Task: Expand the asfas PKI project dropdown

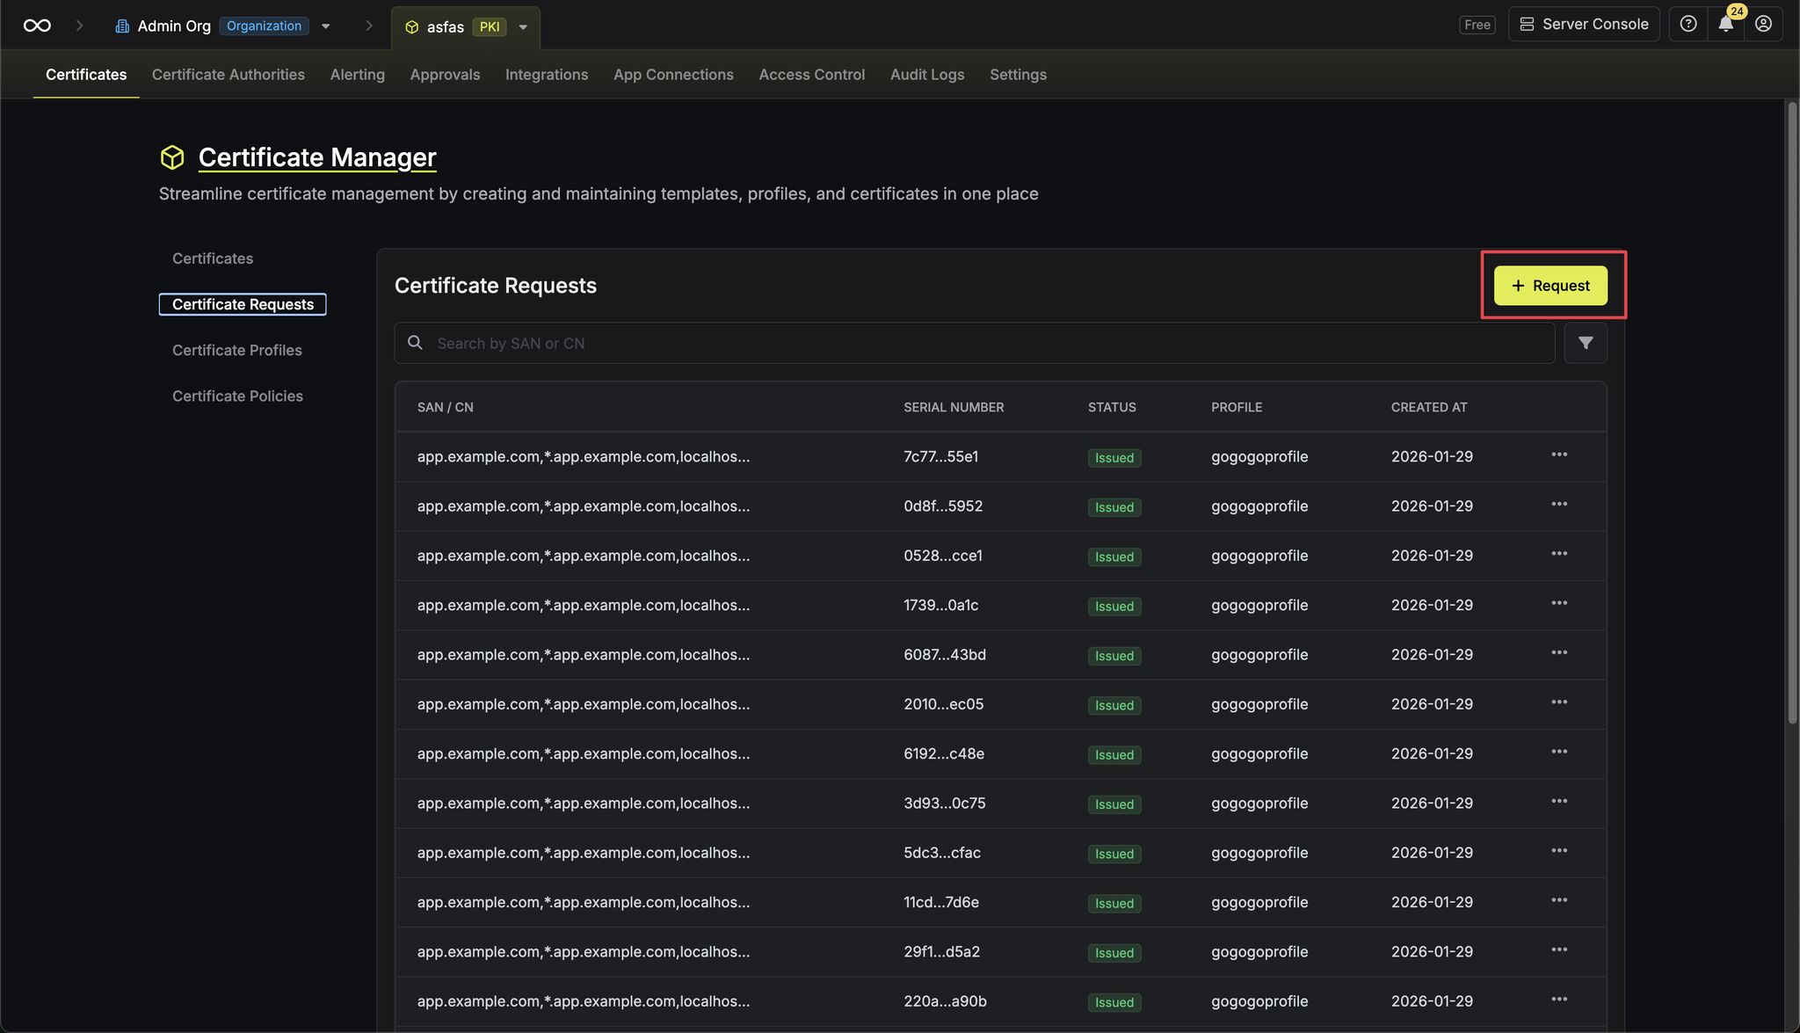Action: click(x=523, y=27)
